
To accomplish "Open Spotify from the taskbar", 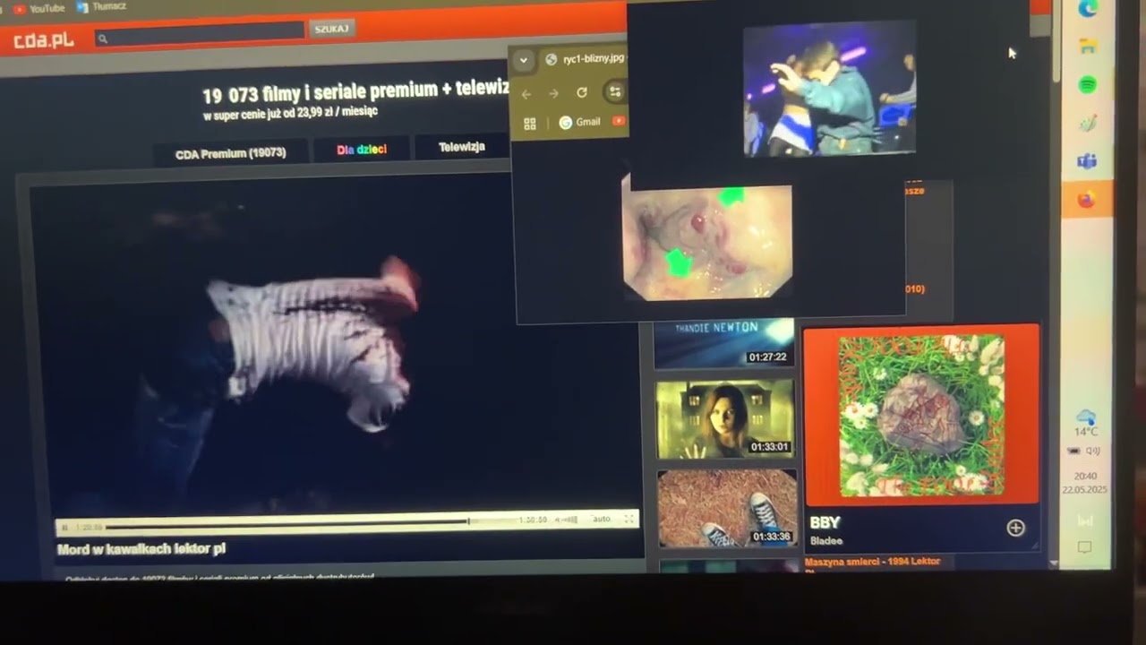I will point(1088,85).
